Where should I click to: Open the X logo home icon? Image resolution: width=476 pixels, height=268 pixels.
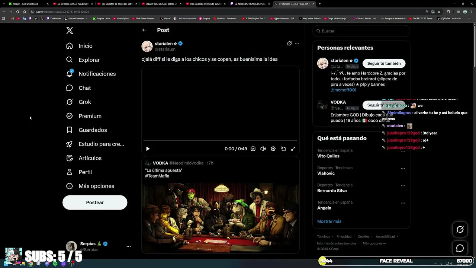[x=70, y=31]
